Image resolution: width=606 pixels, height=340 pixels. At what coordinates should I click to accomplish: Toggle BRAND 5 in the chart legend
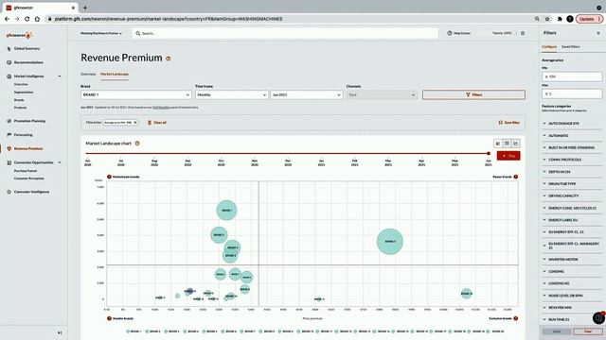pyautogui.click(x=209, y=331)
